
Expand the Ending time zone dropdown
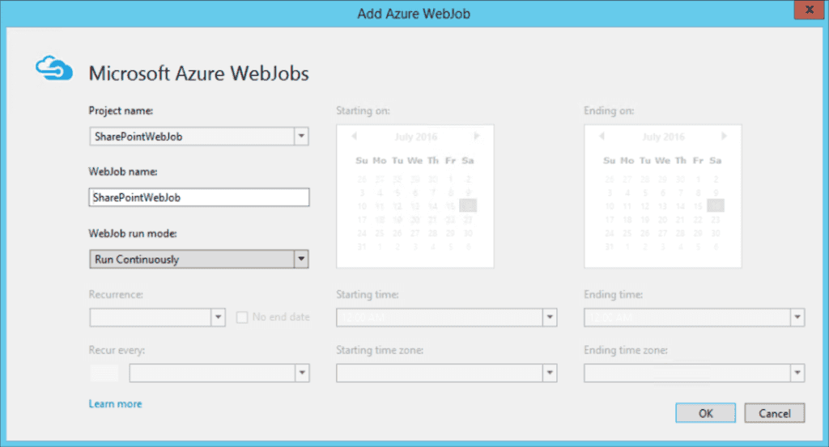coord(797,373)
